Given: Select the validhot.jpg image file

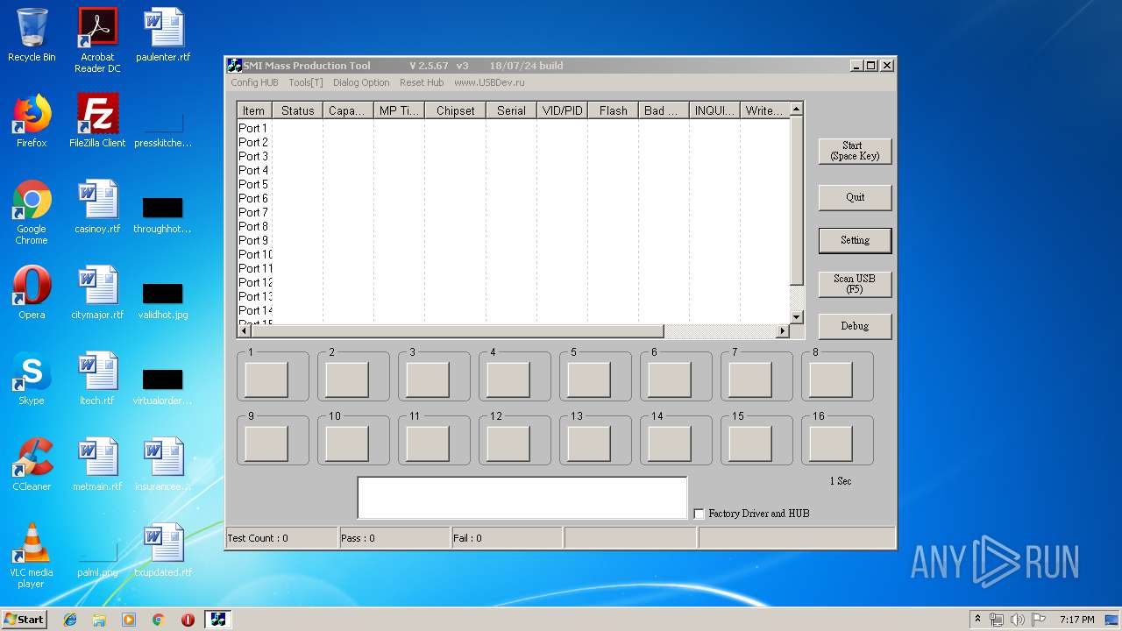Looking at the screenshot, I should pyautogui.click(x=163, y=299).
